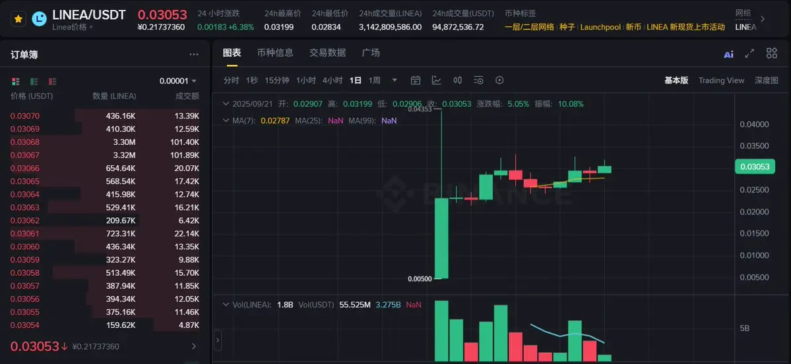Switch chart to Trading View mode
Image resolution: width=791 pixels, height=364 pixels.
pyautogui.click(x=721, y=80)
